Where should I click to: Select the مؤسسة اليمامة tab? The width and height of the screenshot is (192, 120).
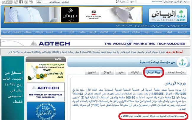click(176, 72)
